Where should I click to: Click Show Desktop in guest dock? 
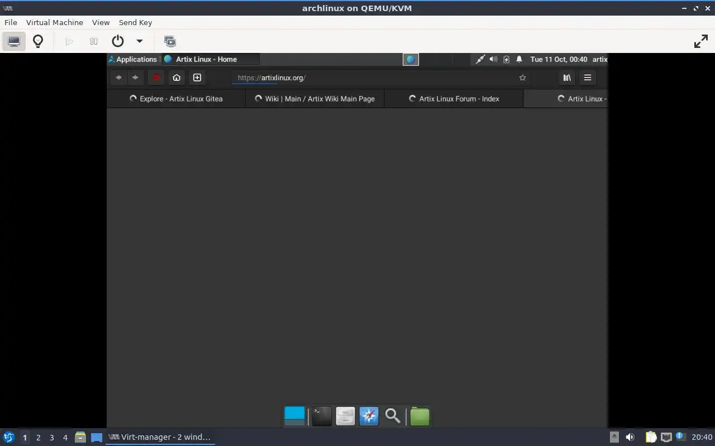pos(294,416)
